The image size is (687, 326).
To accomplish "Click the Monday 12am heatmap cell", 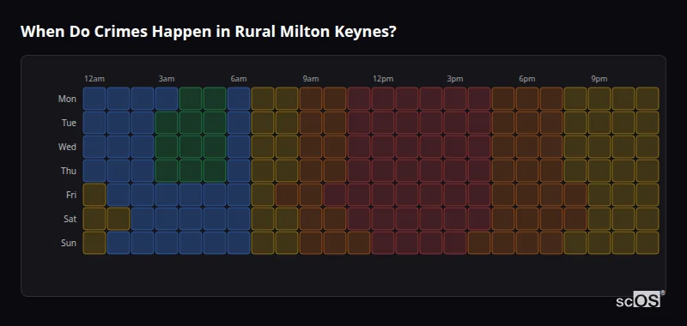I will point(94,99).
